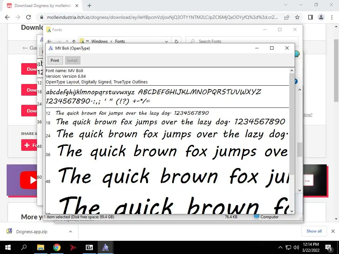
Task: Share this page from Chrome toolbar
Action: (x=287, y=17)
